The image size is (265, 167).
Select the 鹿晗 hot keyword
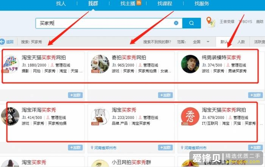coord(260,22)
